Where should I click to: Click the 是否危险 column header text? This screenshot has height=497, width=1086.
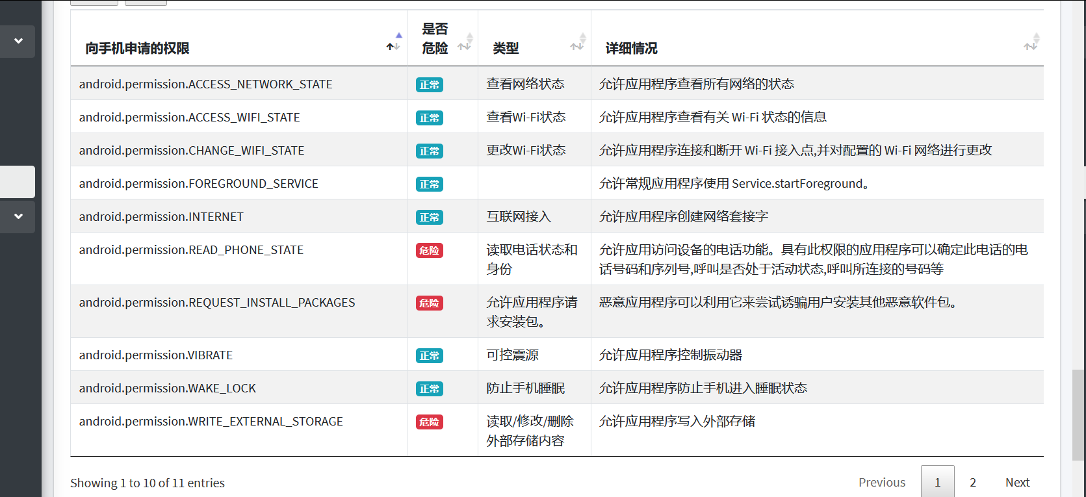pos(435,38)
